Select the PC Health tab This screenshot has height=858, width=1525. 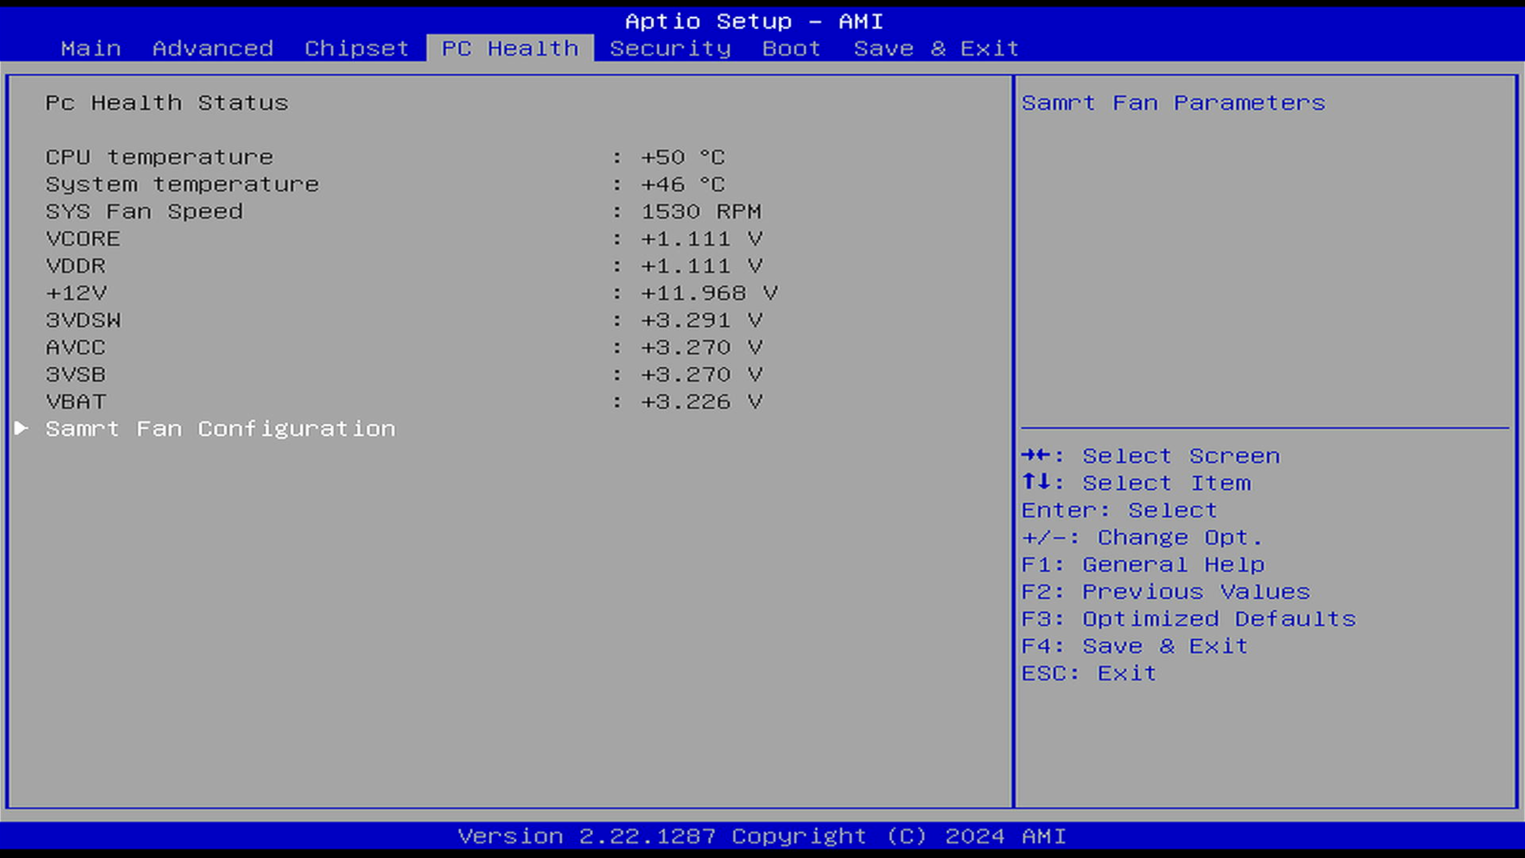tap(510, 48)
